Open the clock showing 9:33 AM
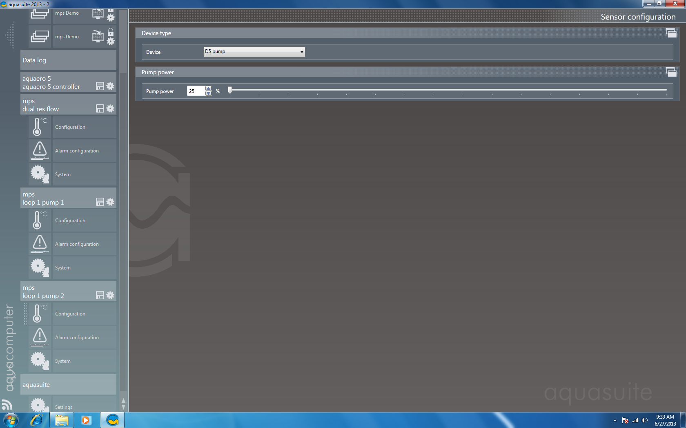The image size is (686, 428). [x=665, y=420]
